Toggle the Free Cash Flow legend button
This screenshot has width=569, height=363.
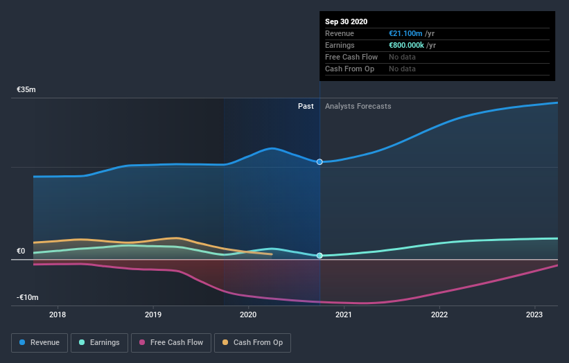pos(171,343)
